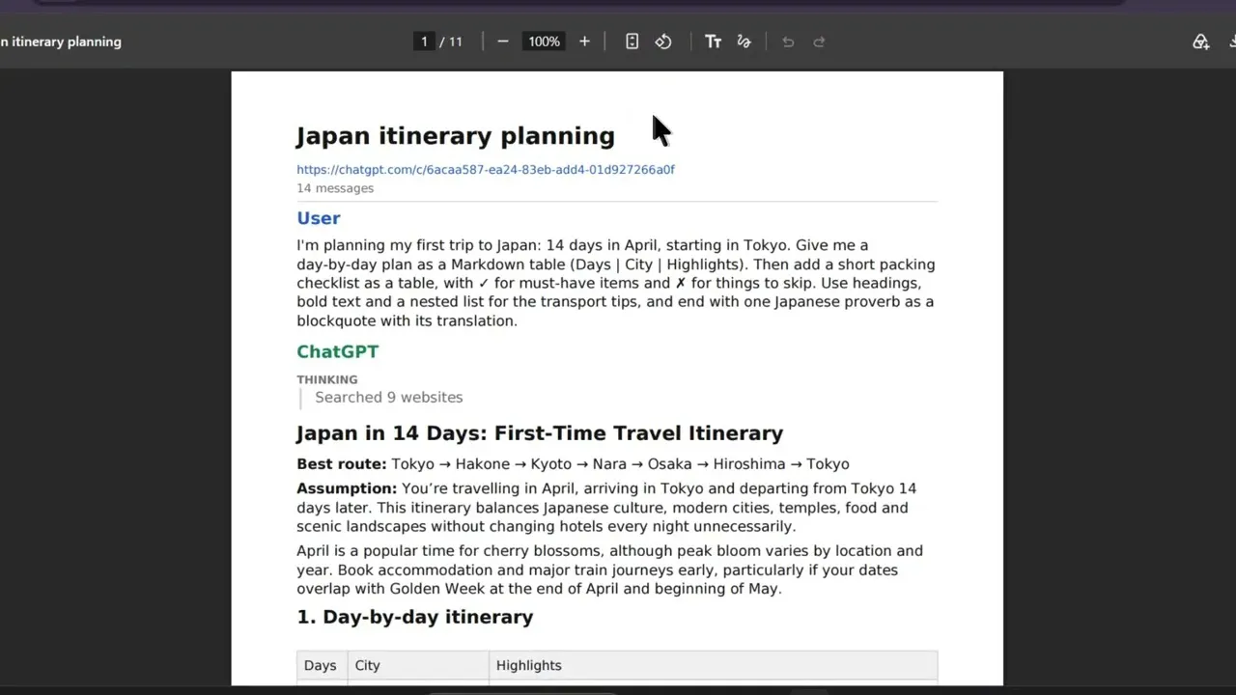This screenshot has width=1236, height=695.
Task: Click the 'THINKING' label
Action: pos(327,379)
